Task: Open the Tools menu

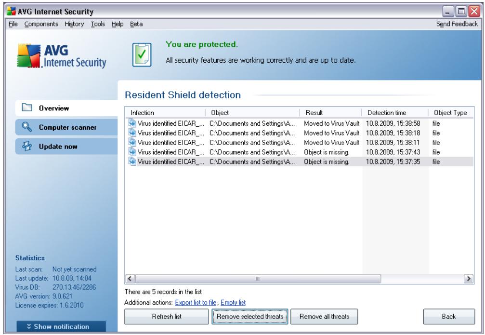Action: (98, 24)
